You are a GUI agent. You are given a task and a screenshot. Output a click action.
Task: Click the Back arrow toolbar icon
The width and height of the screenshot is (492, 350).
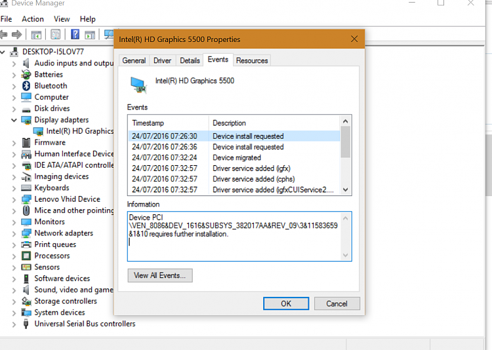pos(3,34)
